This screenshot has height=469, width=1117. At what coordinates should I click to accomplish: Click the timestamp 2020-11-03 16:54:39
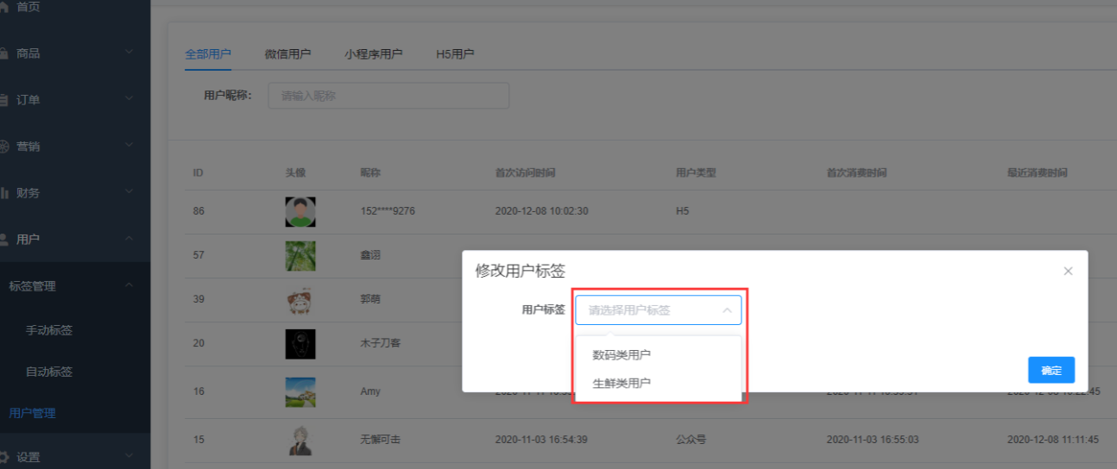[541, 440]
